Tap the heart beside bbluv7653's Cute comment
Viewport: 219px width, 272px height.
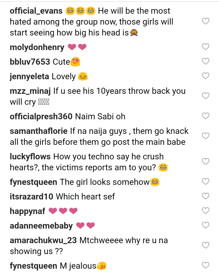click(206, 61)
